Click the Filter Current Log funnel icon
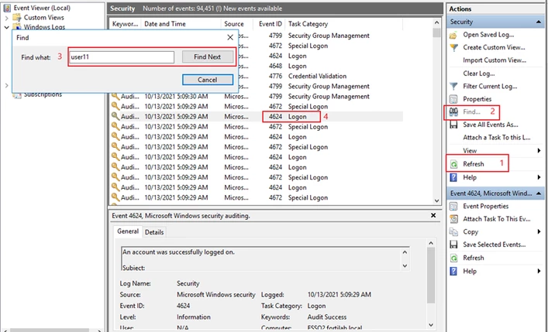Screen dimensions: 548x332 click(x=453, y=86)
